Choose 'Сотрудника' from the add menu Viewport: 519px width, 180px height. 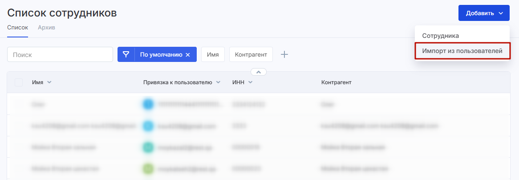point(440,36)
